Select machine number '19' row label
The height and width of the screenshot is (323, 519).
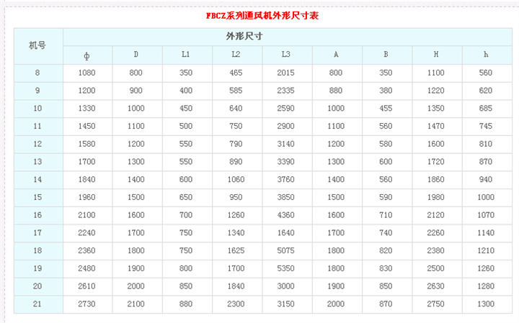coord(37,268)
